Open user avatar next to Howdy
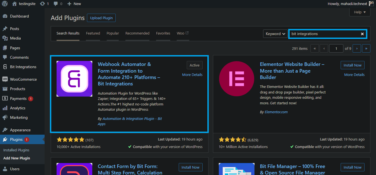376x175 pixels. tap(371, 4)
